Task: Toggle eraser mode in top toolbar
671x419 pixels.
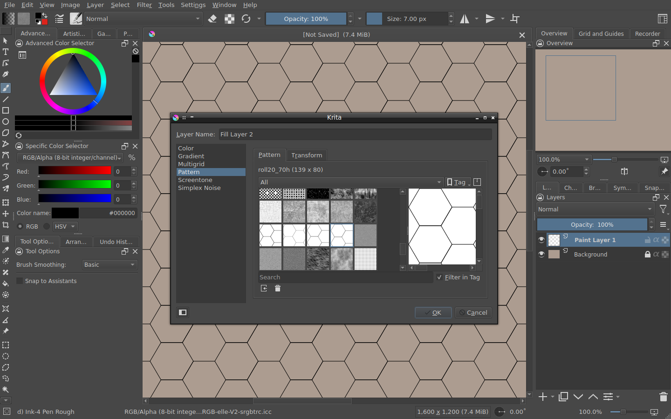Action: click(212, 19)
